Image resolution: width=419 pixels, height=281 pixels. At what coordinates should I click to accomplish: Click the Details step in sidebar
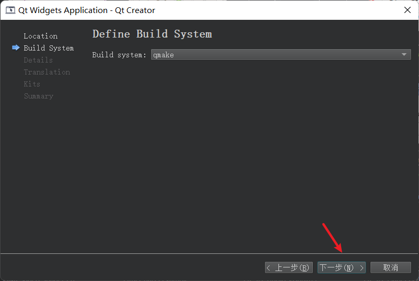coord(38,60)
